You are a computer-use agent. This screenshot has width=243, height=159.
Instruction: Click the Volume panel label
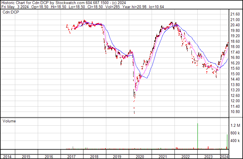coord(9,121)
